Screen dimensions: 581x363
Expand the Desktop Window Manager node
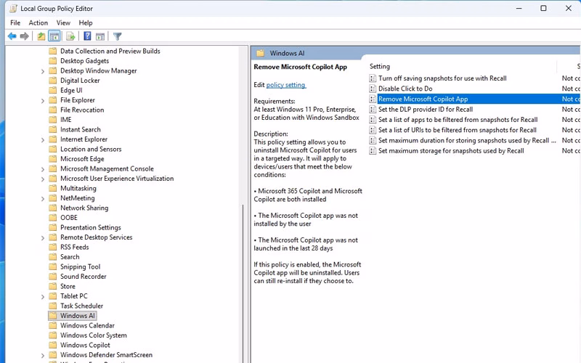coord(43,71)
